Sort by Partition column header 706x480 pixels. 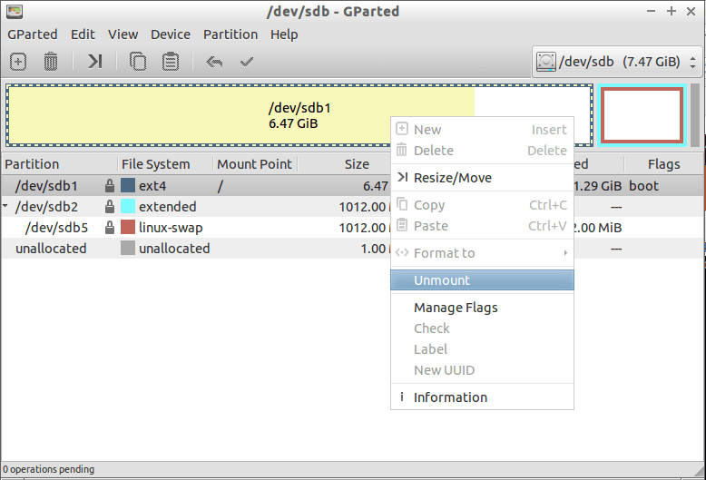click(x=59, y=164)
